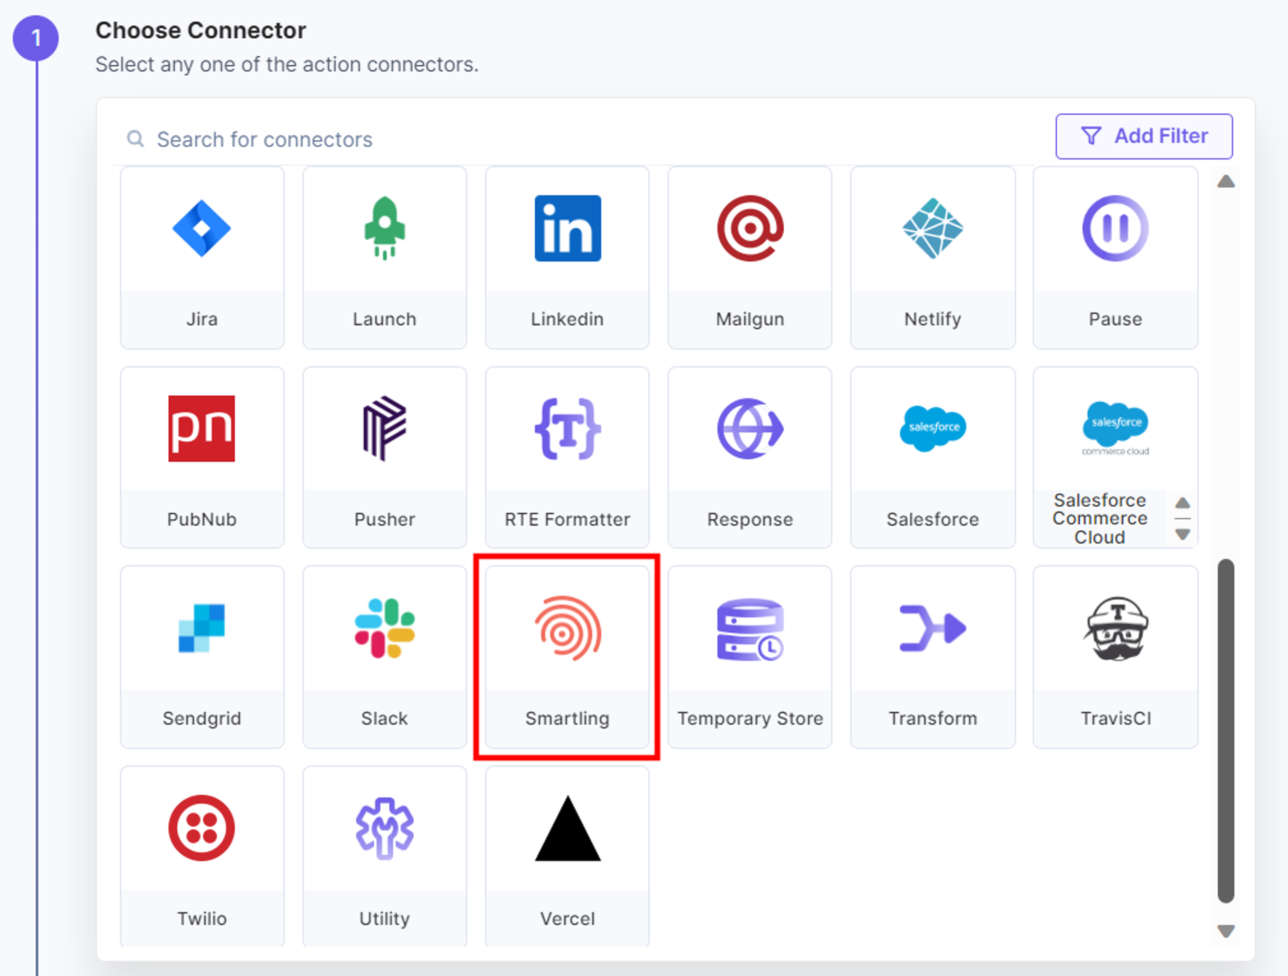Image resolution: width=1288 pixels, height=976 pixels.
Task: Select the Pause connector icon
Action: tap(1115, 228)
